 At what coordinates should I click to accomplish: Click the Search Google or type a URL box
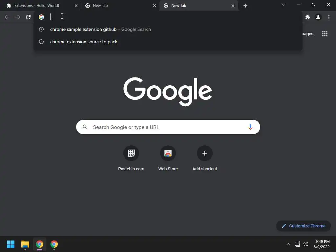click(x=168, y=127)
